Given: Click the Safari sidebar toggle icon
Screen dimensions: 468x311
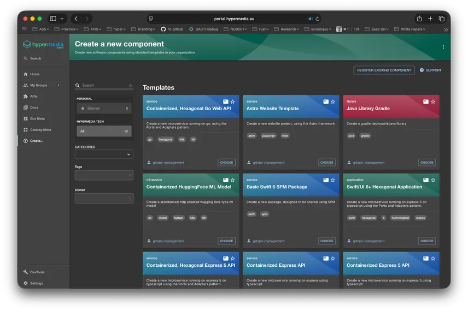Looking at the screenshot, I should 53,19.
